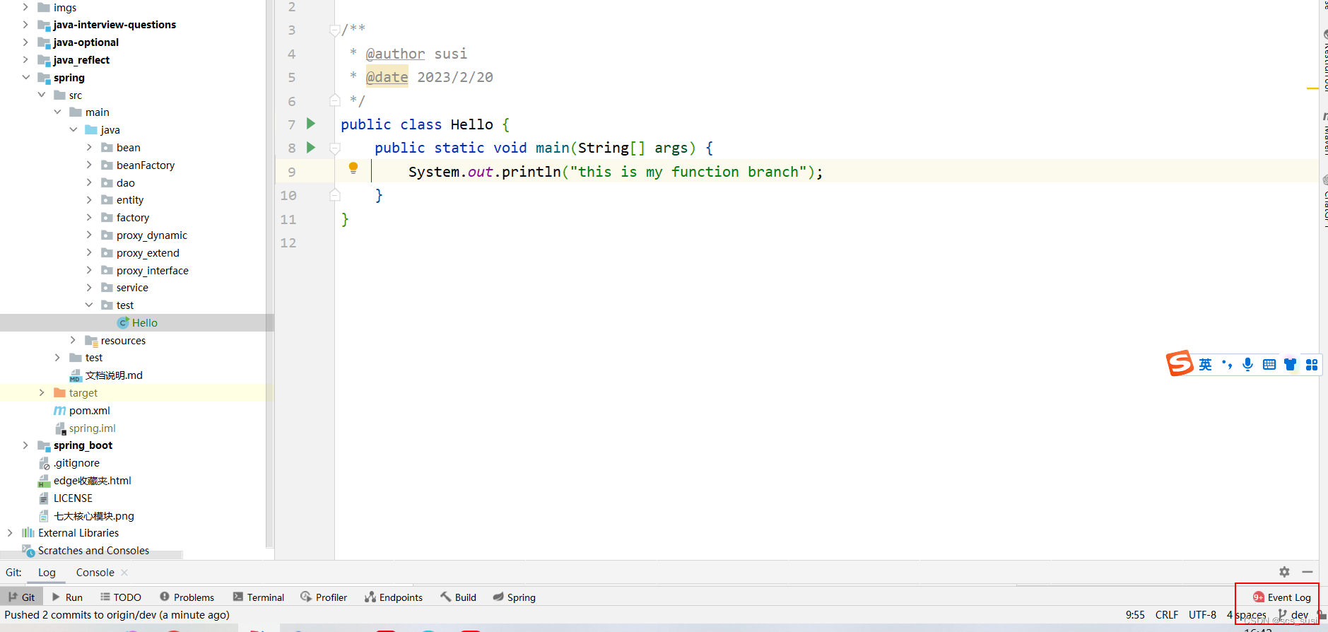The image size is (1328, 632).
Task: Expand the bean package
Action: click(89, 148)
